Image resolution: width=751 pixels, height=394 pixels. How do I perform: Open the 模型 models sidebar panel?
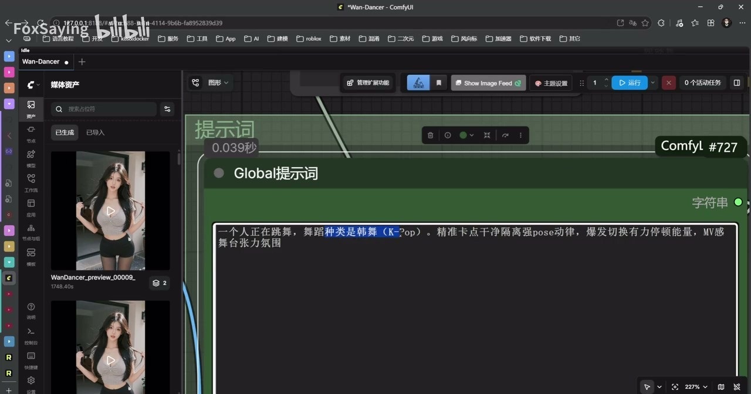[x=31, y=158]
